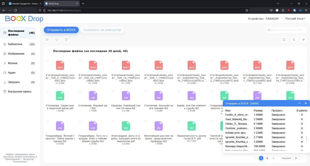Open PDF Степанова. Серая книга защитной магии
310x166 pixels.
60,96
